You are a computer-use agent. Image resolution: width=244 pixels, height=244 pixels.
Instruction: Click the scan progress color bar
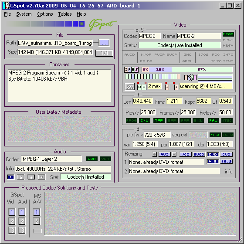click(x=45, y=24)
